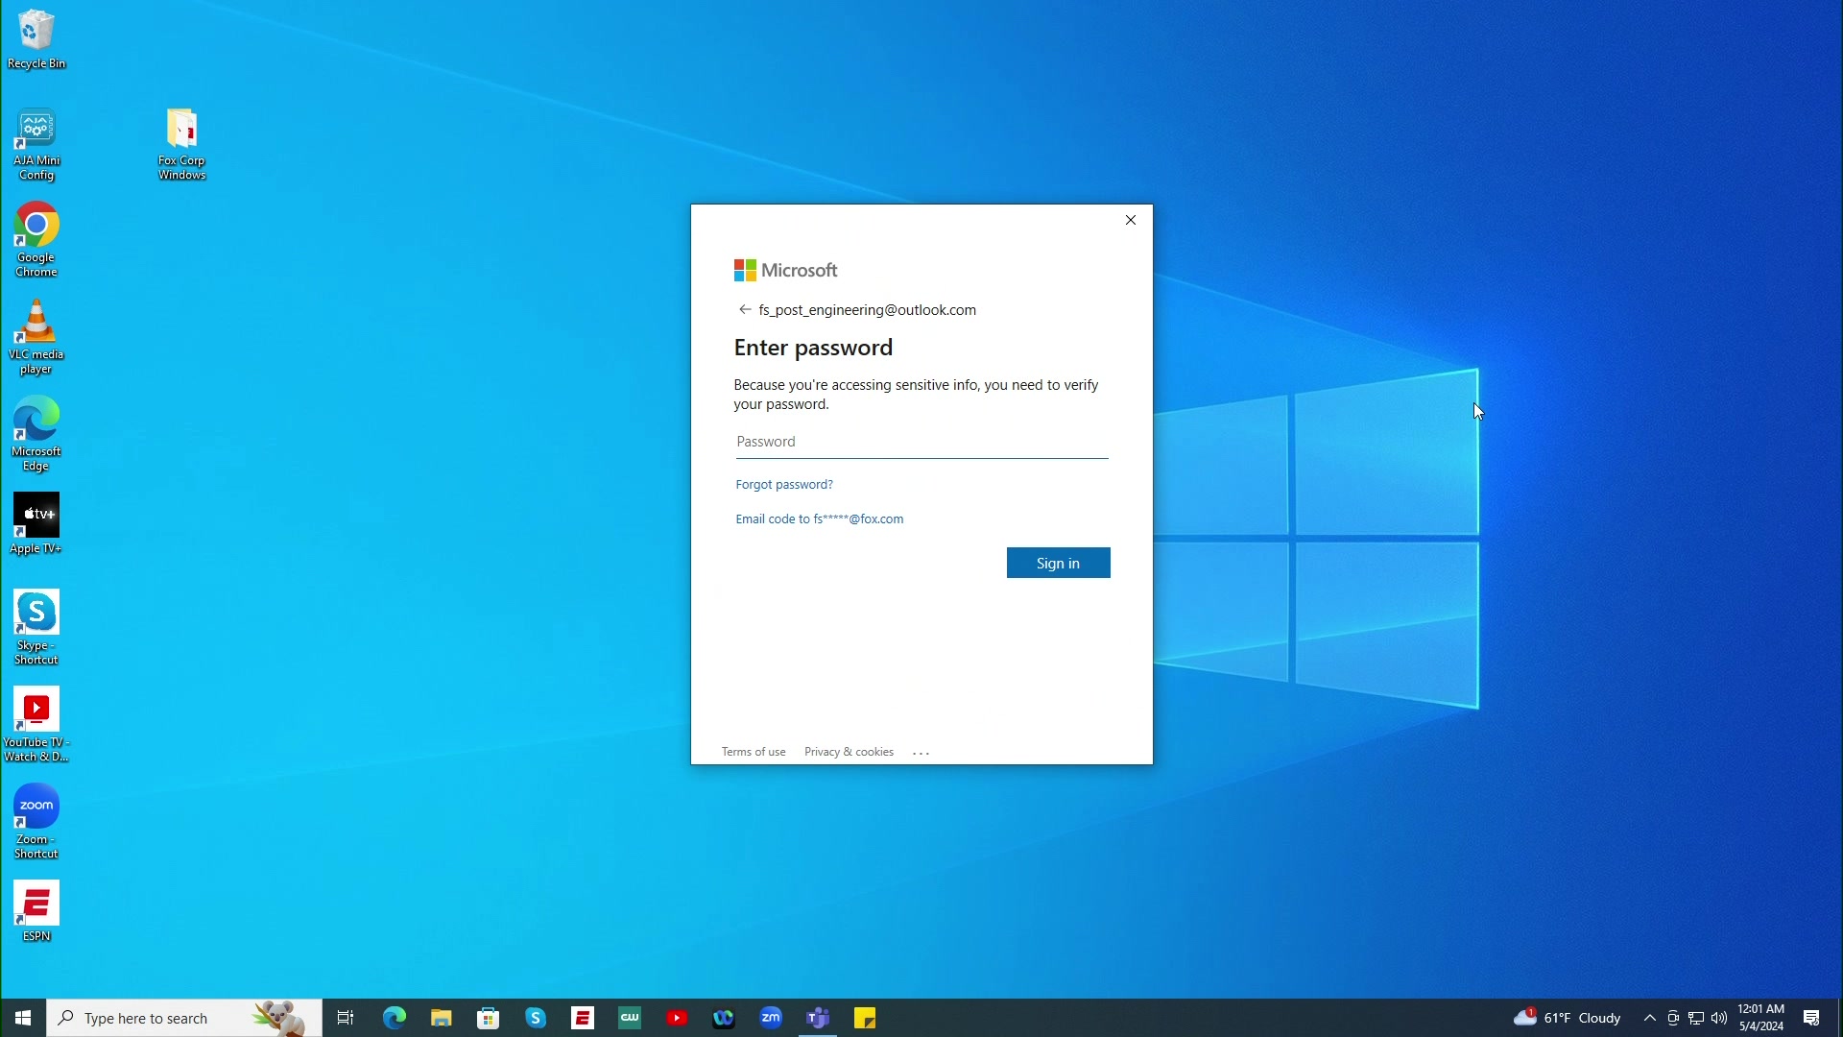Open more options ellipsis in dialog footer

tap(921, 753)
